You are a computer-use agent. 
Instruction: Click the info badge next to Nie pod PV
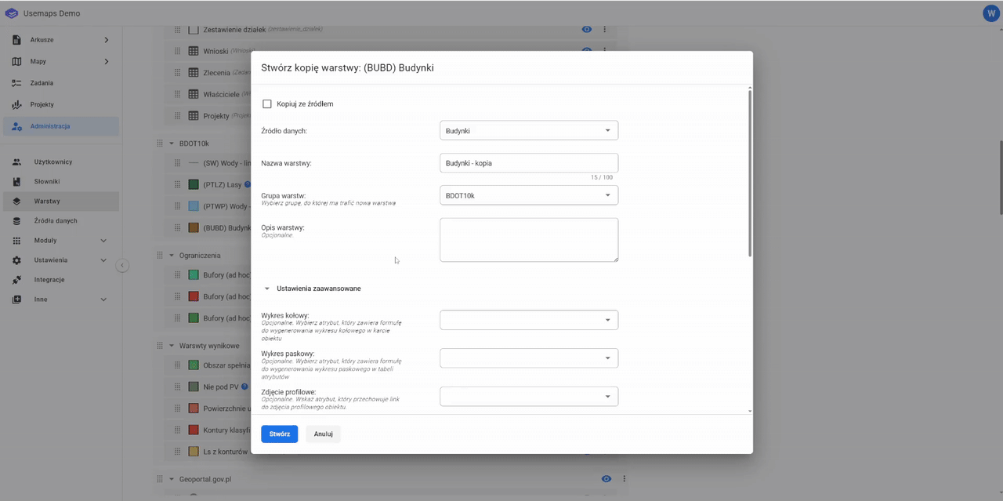click(x=245, y=387)
